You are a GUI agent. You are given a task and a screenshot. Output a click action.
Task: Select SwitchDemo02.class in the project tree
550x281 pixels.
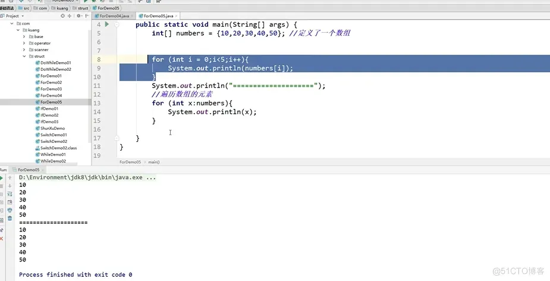click(x=56, y=148)
